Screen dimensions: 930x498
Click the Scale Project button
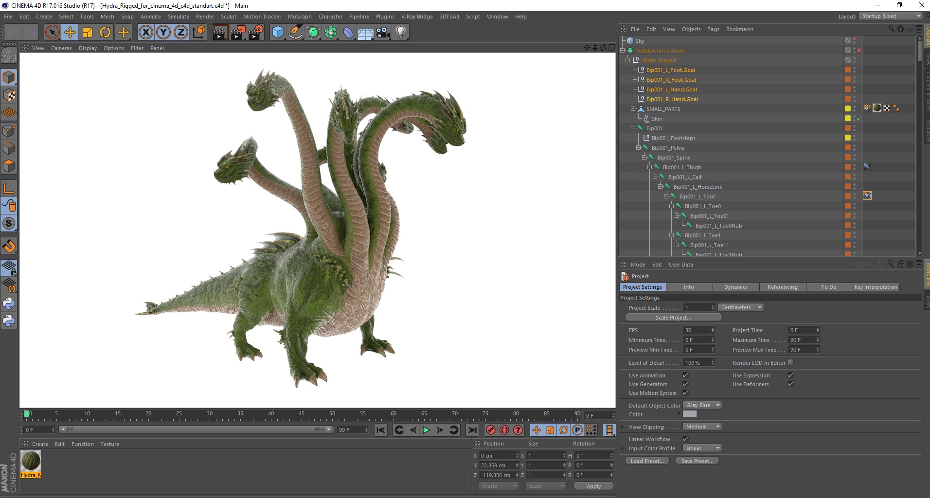click(673, 318)
